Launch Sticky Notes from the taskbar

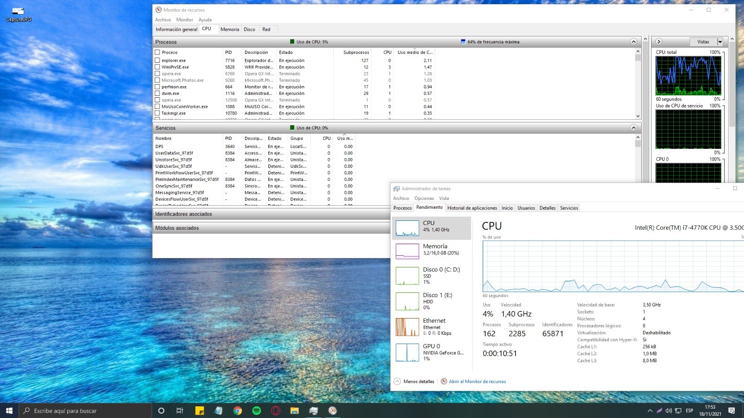[x=199, y=411]
